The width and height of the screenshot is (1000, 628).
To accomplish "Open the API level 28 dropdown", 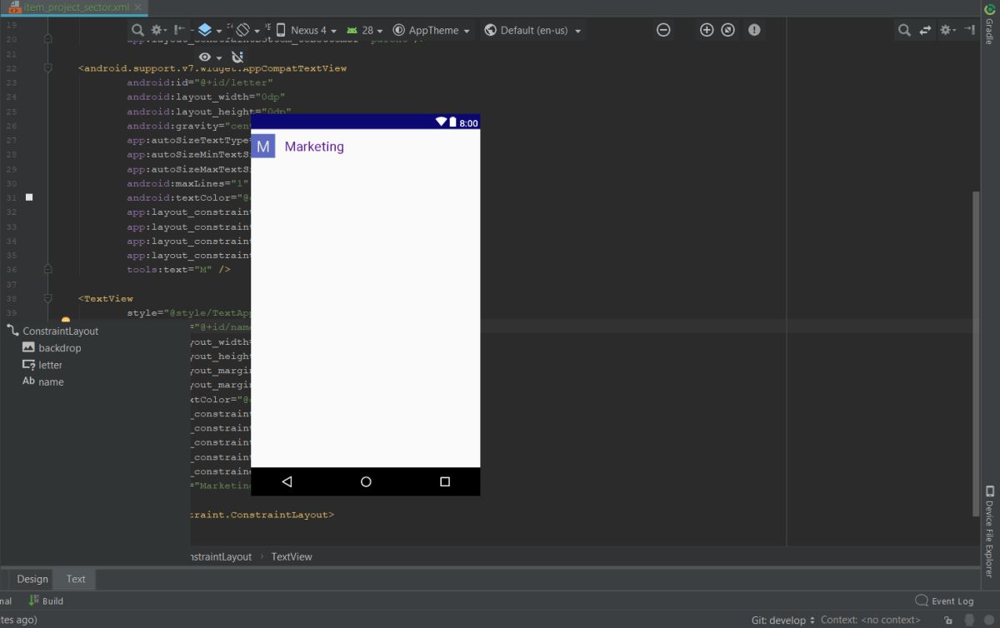I will (366, 30).
